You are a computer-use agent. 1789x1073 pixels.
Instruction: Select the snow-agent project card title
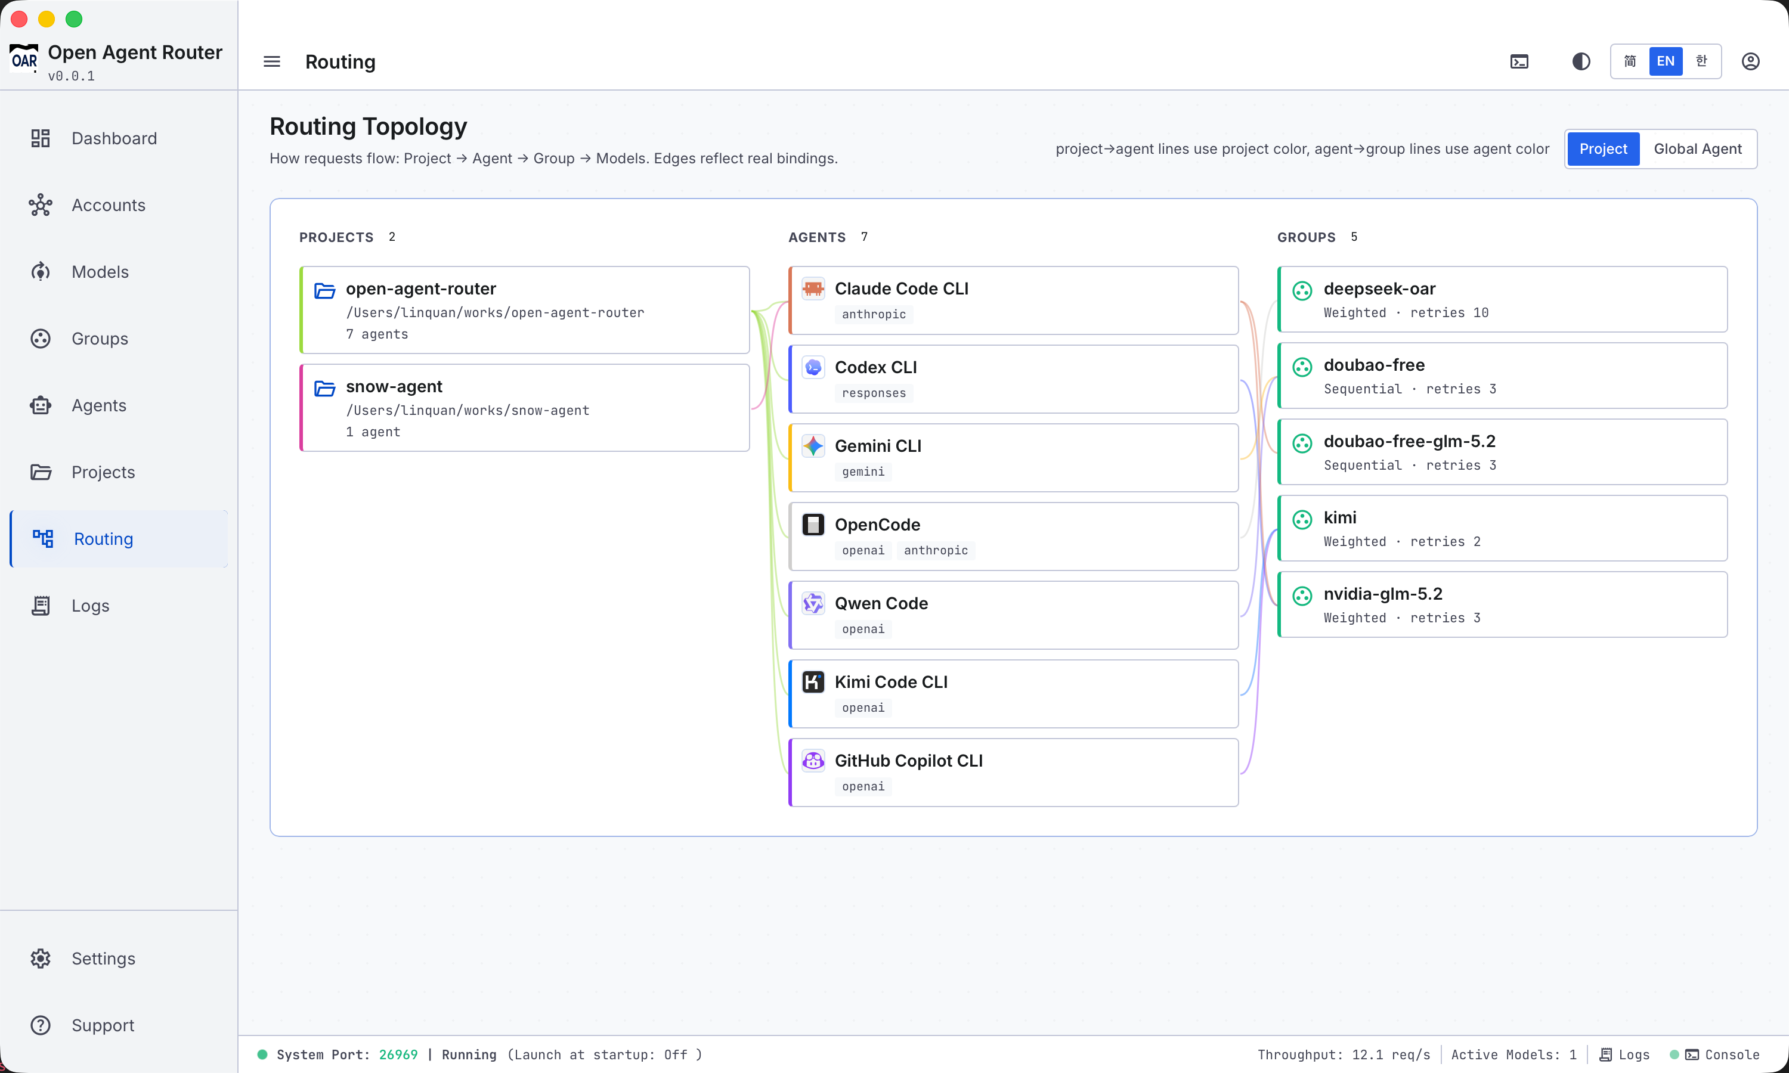tap(394, 387)
